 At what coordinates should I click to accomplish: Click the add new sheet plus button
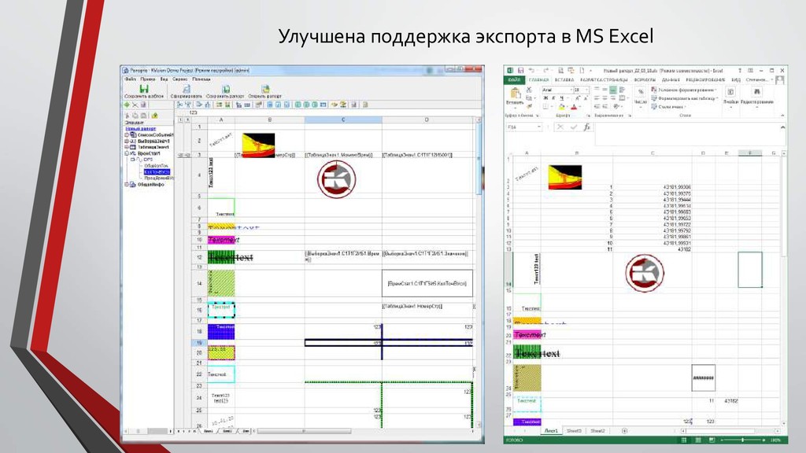point(624,431)
